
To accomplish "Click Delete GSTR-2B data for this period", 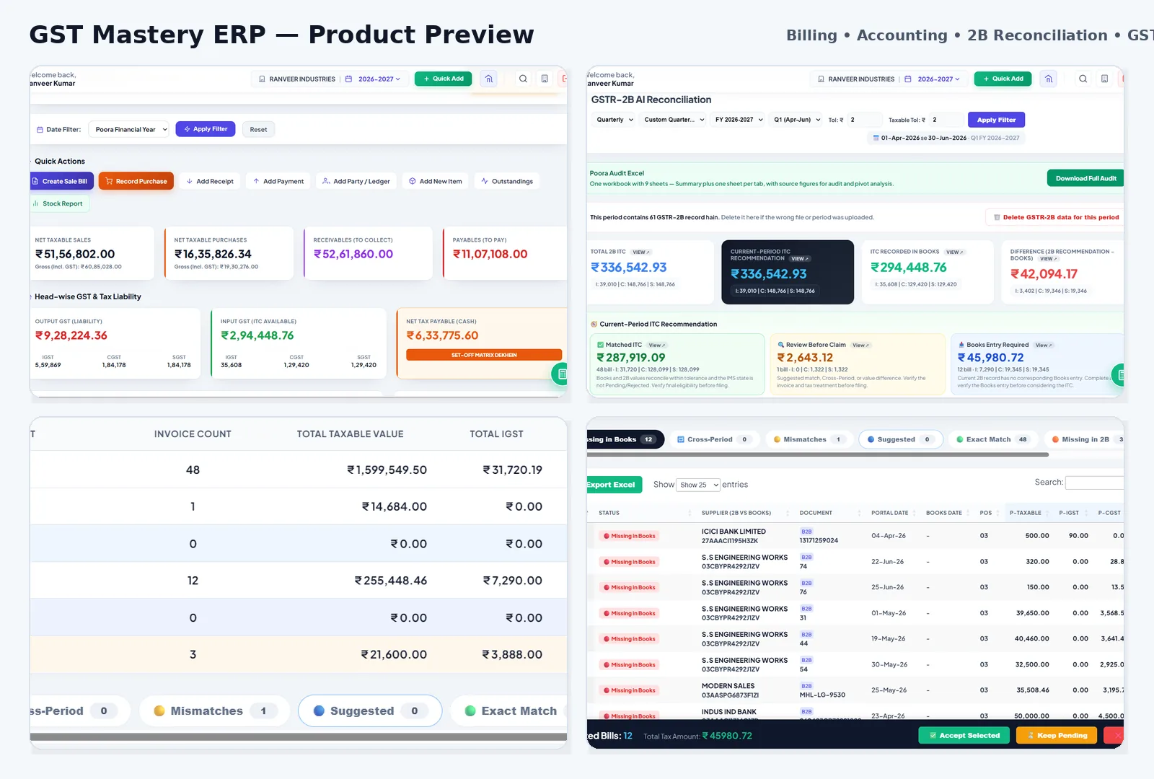I will [x=1055, y=217].
